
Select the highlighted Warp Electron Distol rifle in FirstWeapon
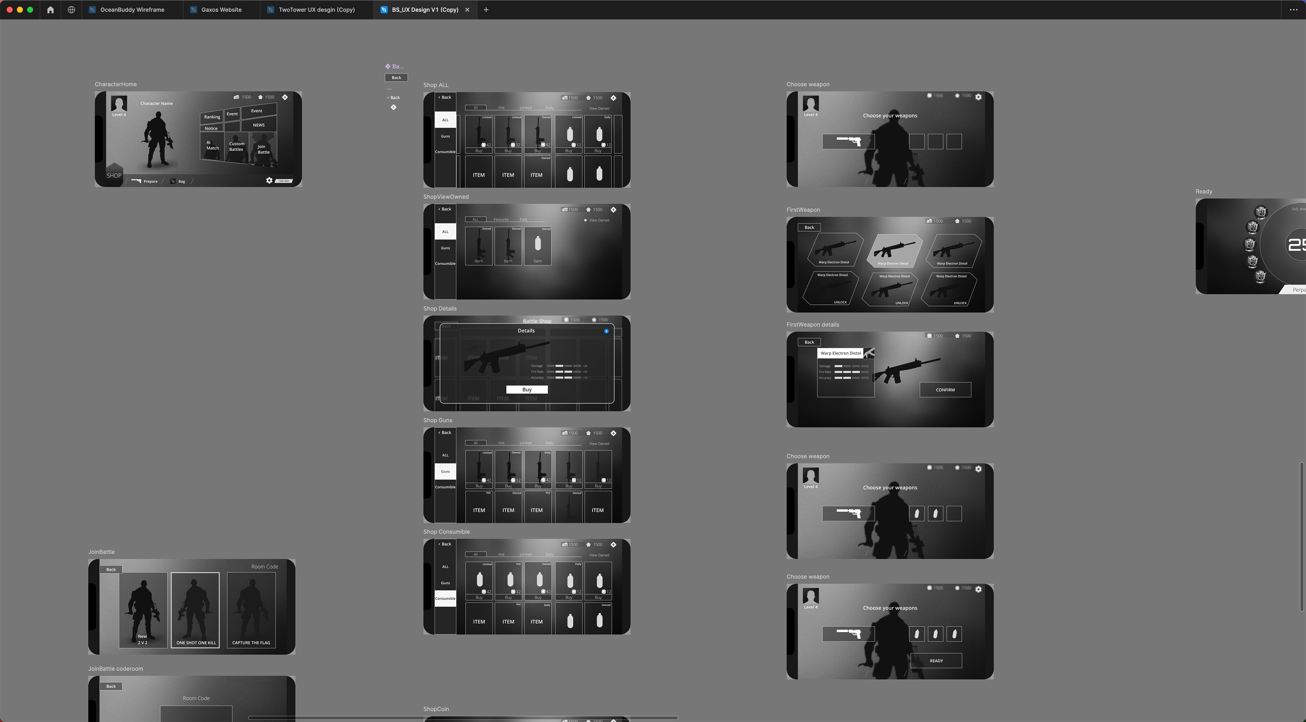[x=894, y=250]
